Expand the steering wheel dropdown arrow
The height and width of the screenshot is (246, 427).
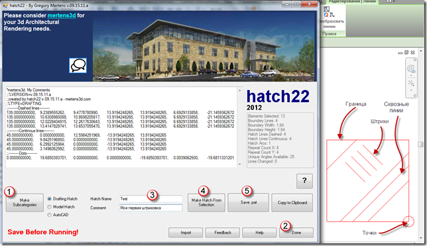(x=411, y=76)
